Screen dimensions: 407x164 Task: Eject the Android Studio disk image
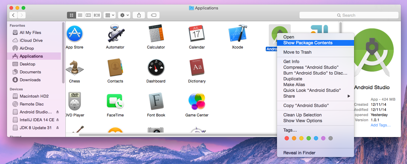[x=58, y=112]
